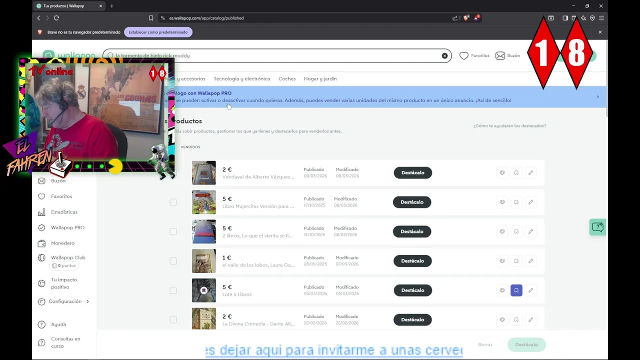
Task: Edit the Lote 5 Libros listing
Action: click(x=530, y=290)
